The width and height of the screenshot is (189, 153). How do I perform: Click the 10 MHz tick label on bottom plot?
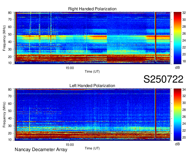[x=10, y=140]
